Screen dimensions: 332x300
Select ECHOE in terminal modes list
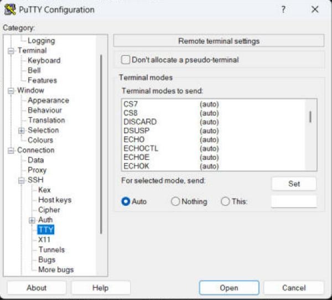214,157
